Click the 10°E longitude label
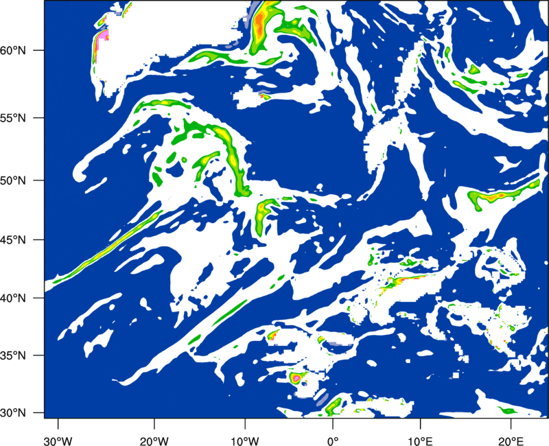 coord(420,441)
